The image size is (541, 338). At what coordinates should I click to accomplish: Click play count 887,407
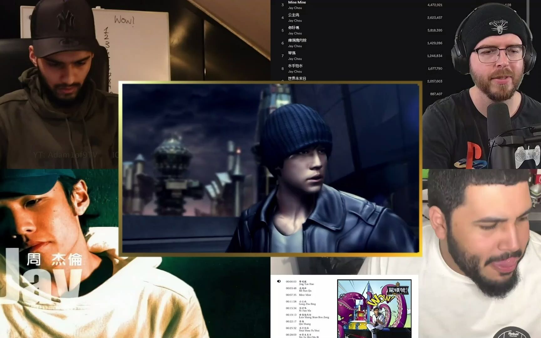(x=436, y=94)
